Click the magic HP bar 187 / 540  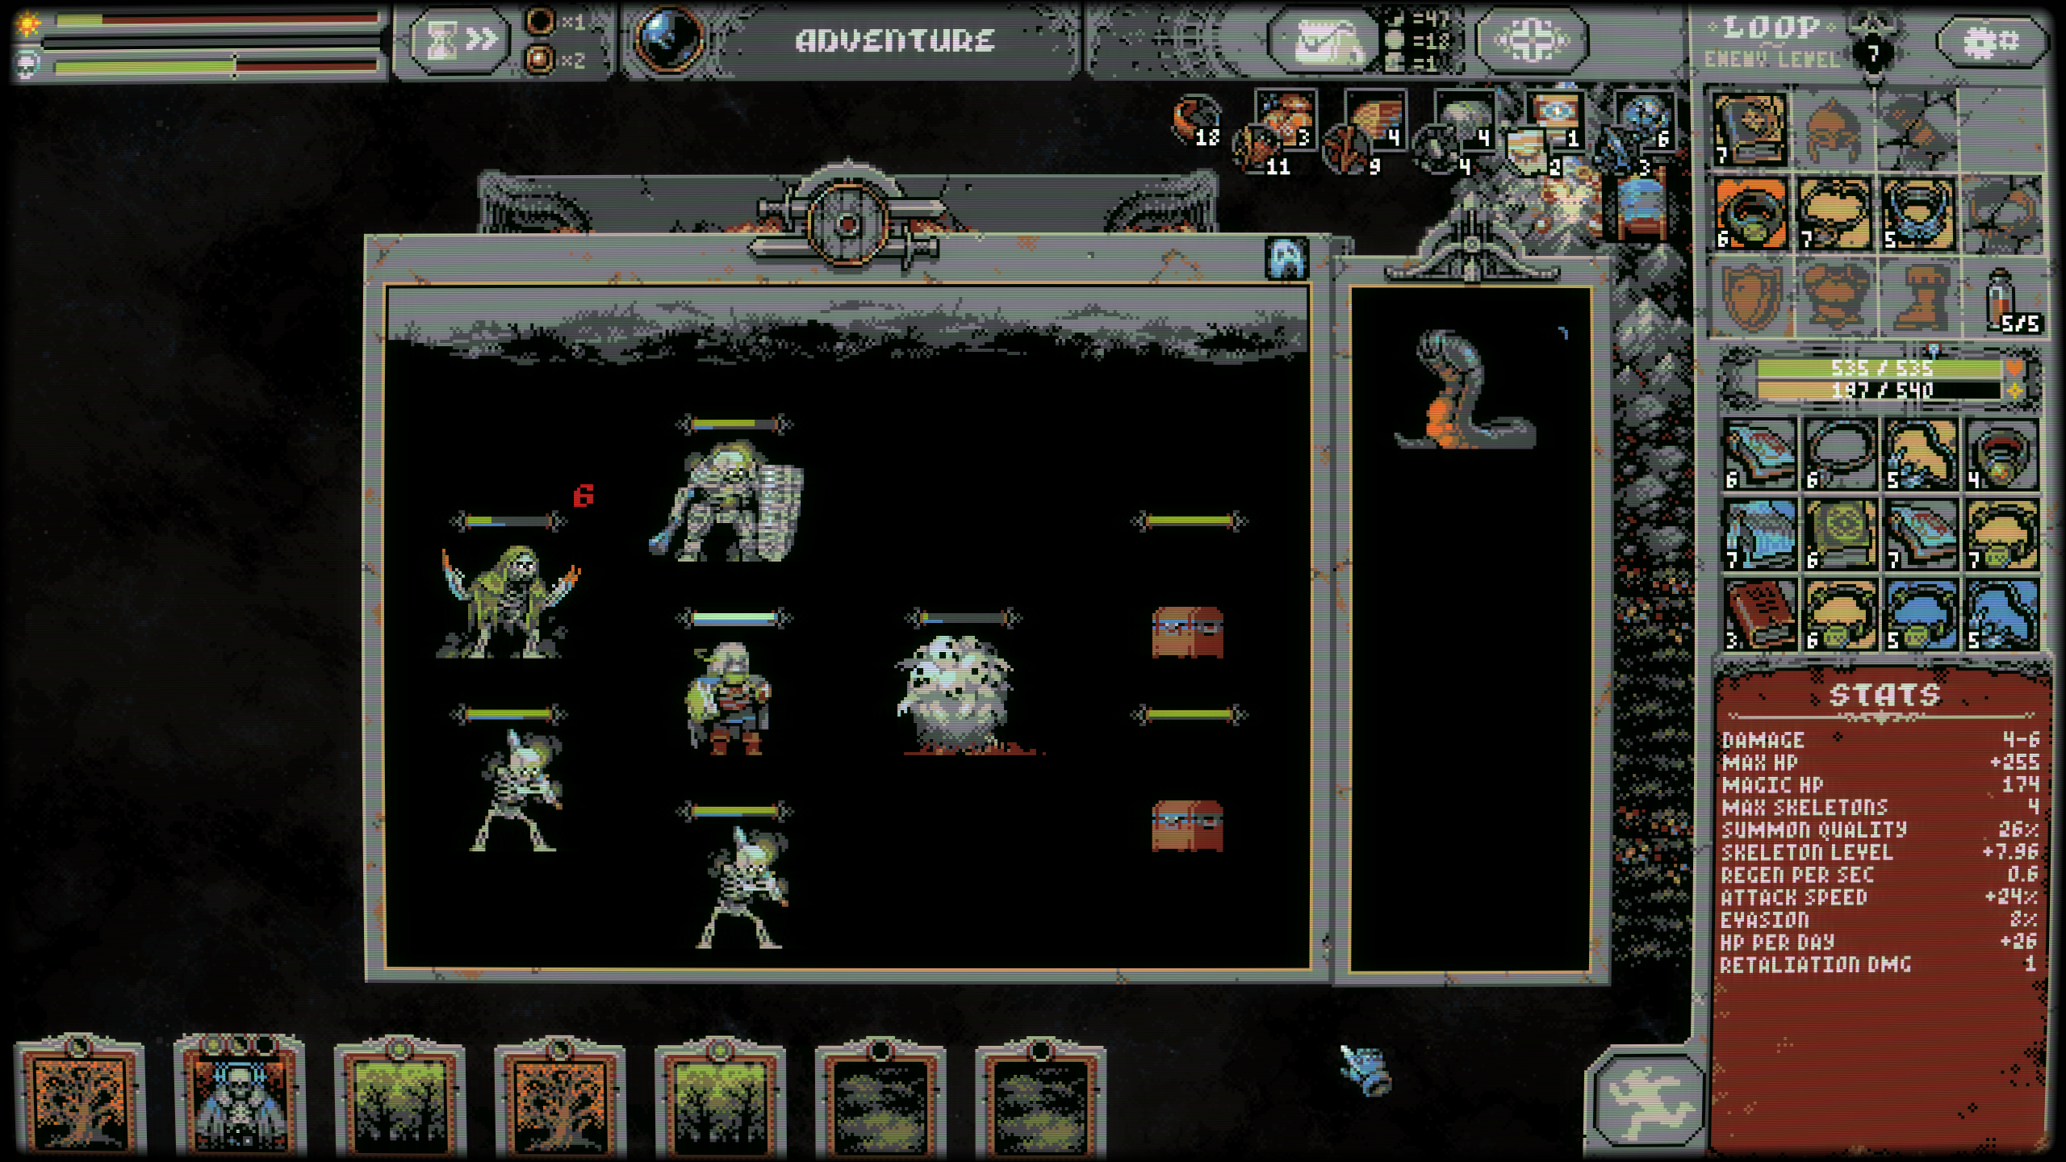(1880, 391)
